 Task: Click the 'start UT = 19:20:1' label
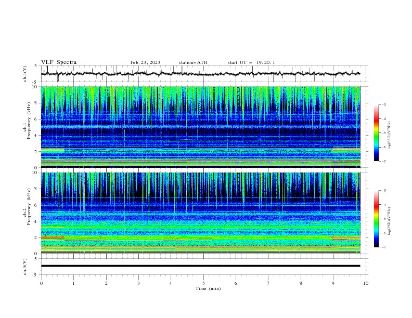(x=251, y=62)
